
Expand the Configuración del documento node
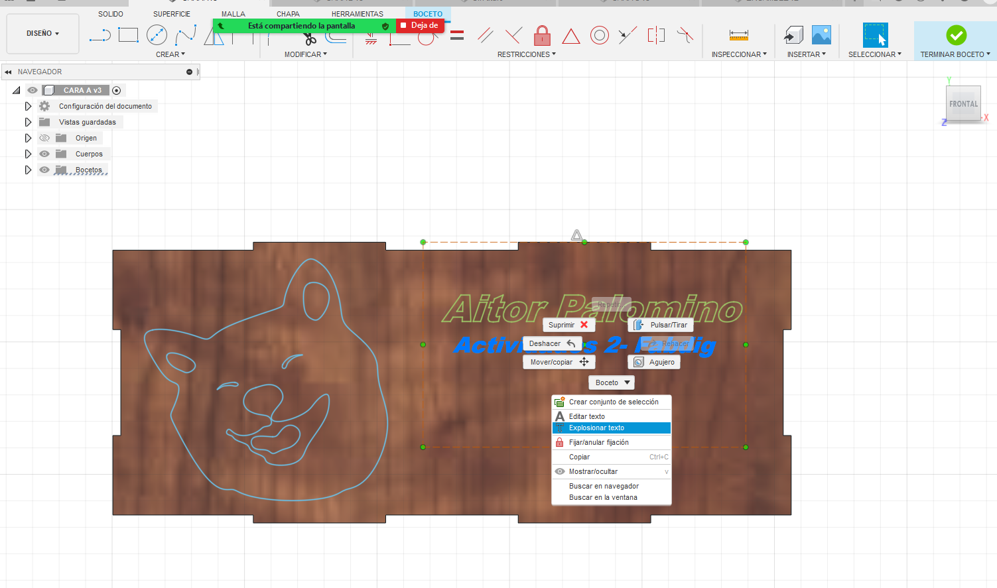[28, 106]
